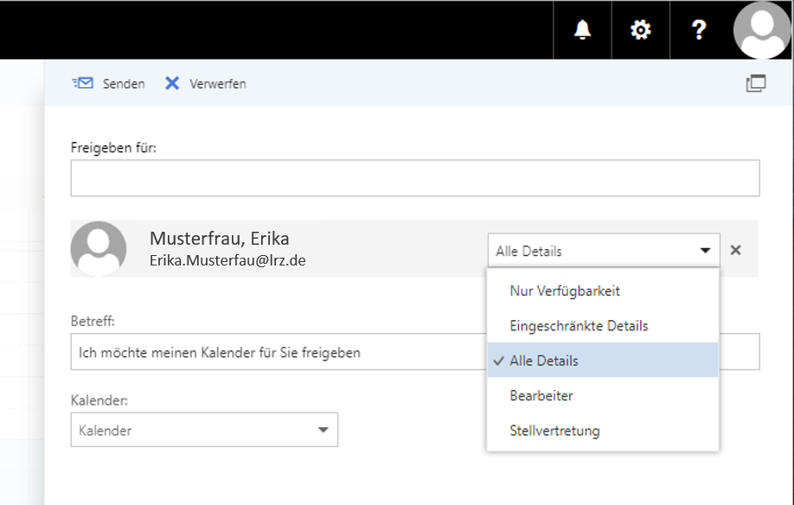The height and width of the screenshot is (505, 794).
Task: Open the notifications bell
Action: [x=582, y=30]
